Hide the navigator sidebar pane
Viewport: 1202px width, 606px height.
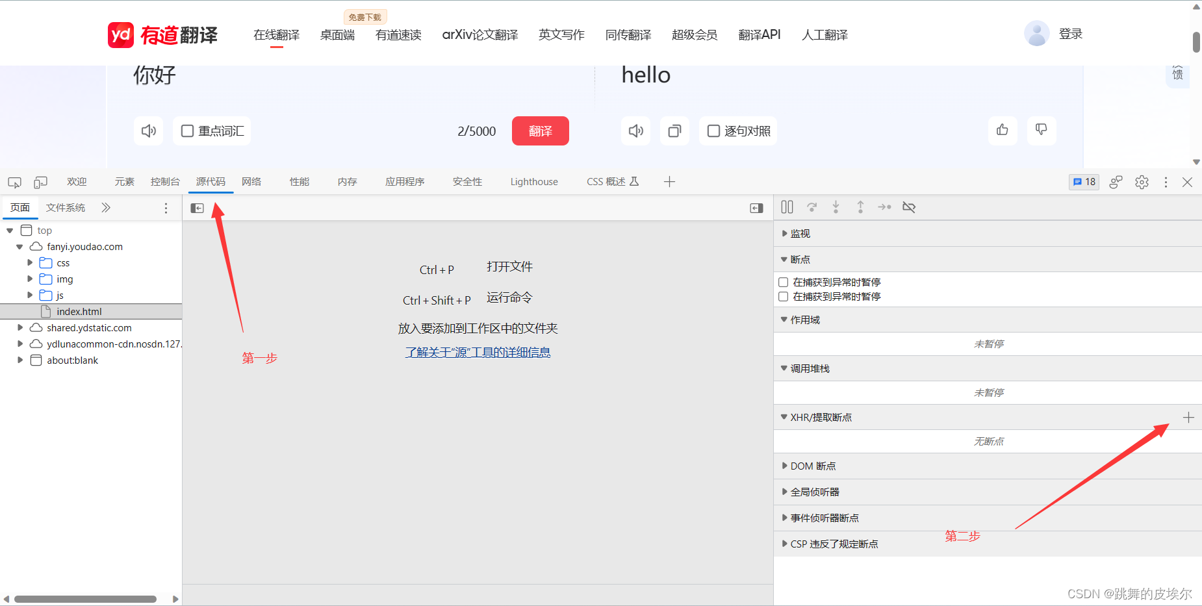[198, 208]
